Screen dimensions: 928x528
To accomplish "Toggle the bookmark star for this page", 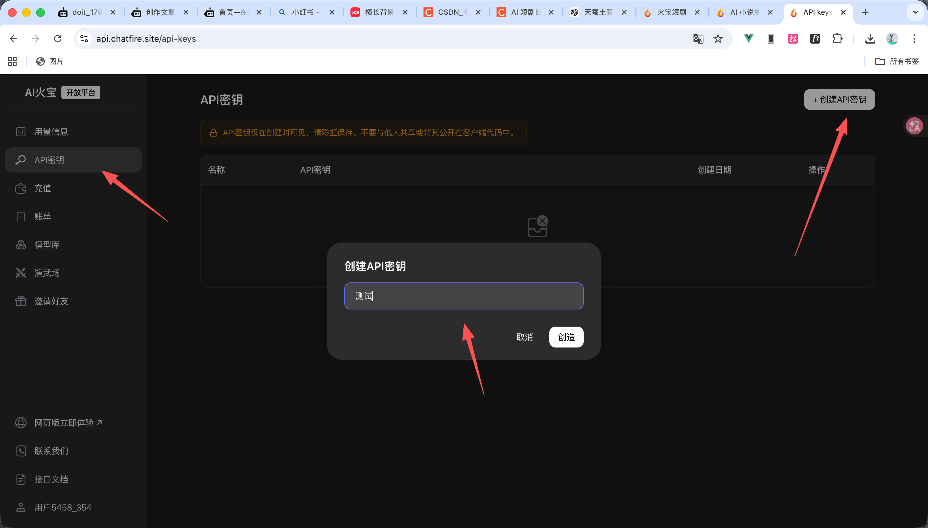I will (718, 39).
